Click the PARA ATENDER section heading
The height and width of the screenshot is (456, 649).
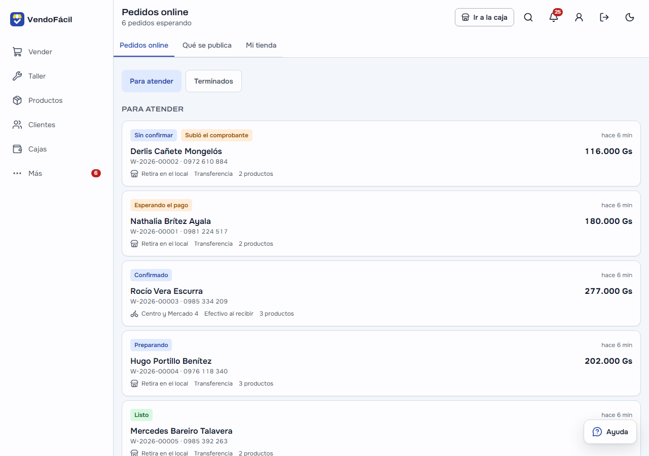153,109
